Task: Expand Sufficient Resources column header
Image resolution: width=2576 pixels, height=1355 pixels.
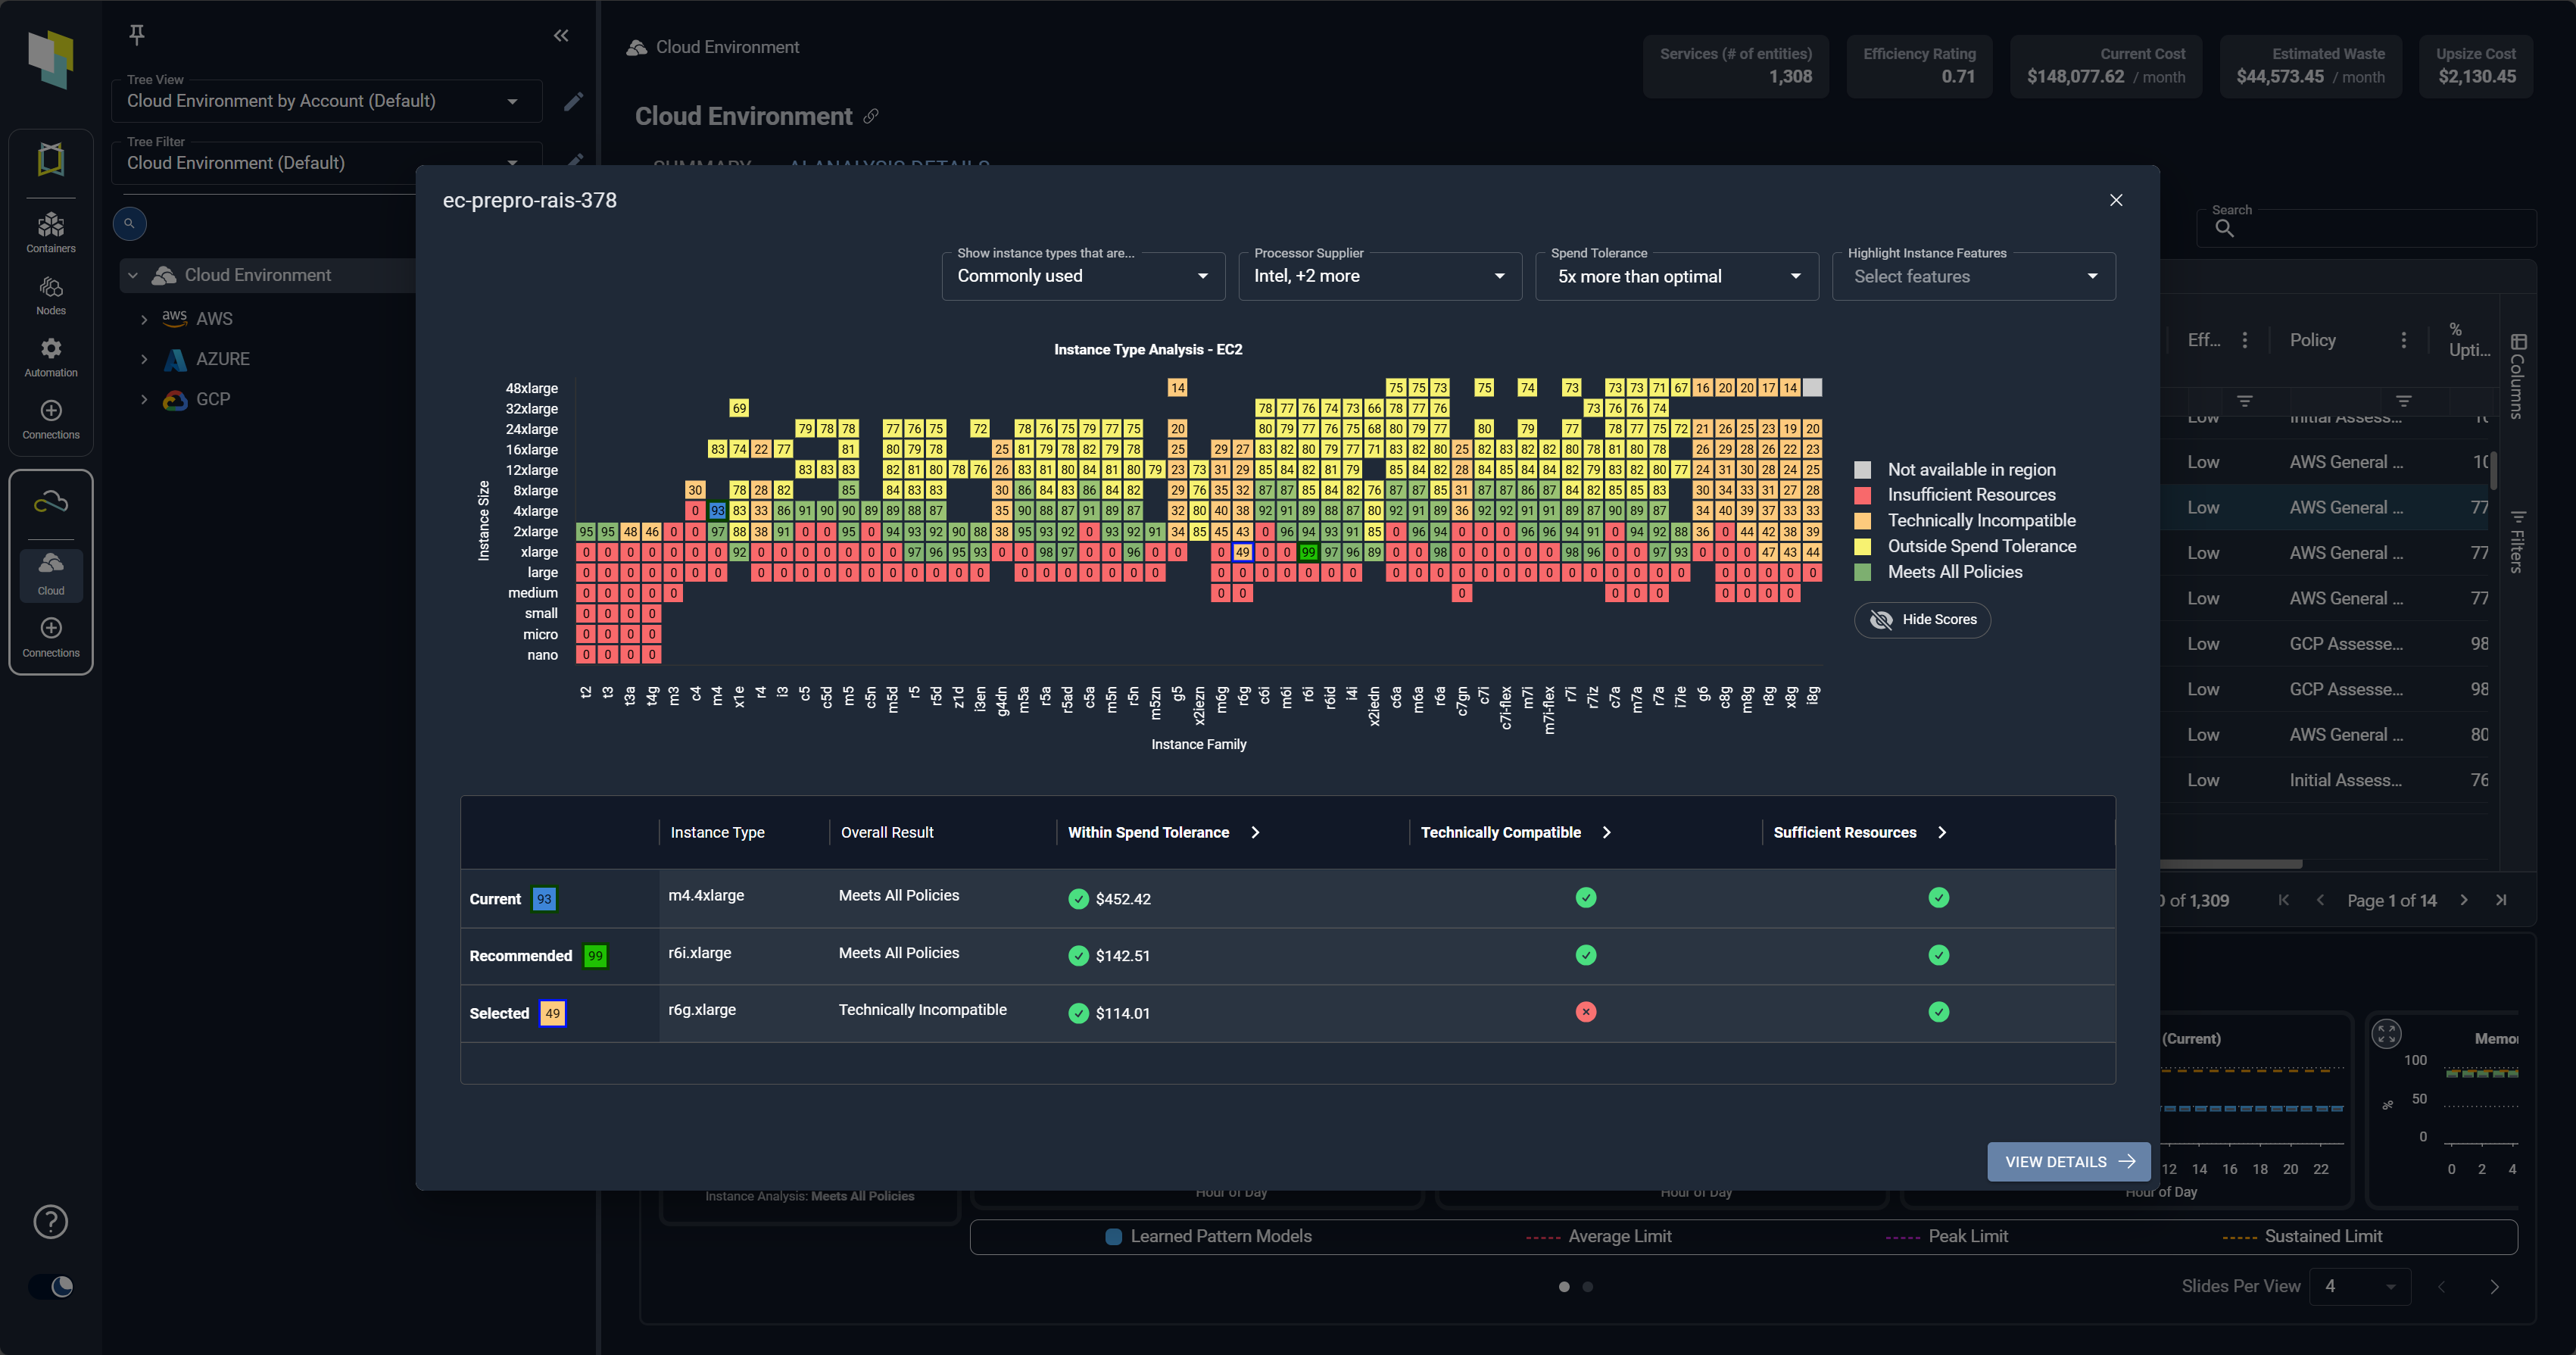Action: pos(1942,832)
